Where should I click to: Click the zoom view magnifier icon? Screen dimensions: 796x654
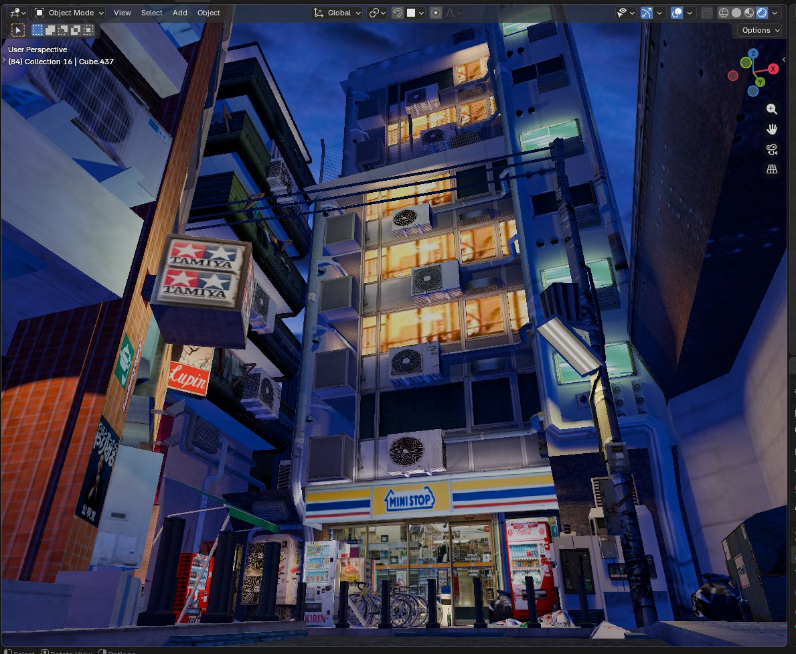(772, 108)
